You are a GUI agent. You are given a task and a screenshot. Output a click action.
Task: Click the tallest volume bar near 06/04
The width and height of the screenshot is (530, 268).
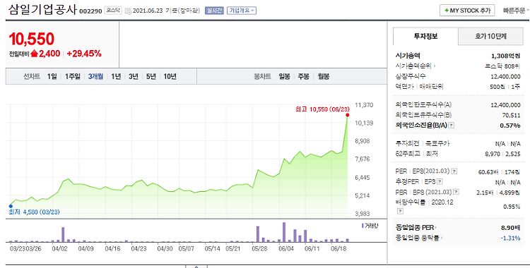pos(284,232)
